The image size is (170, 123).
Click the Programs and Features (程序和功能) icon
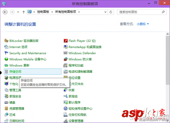(x=66, y=65)
